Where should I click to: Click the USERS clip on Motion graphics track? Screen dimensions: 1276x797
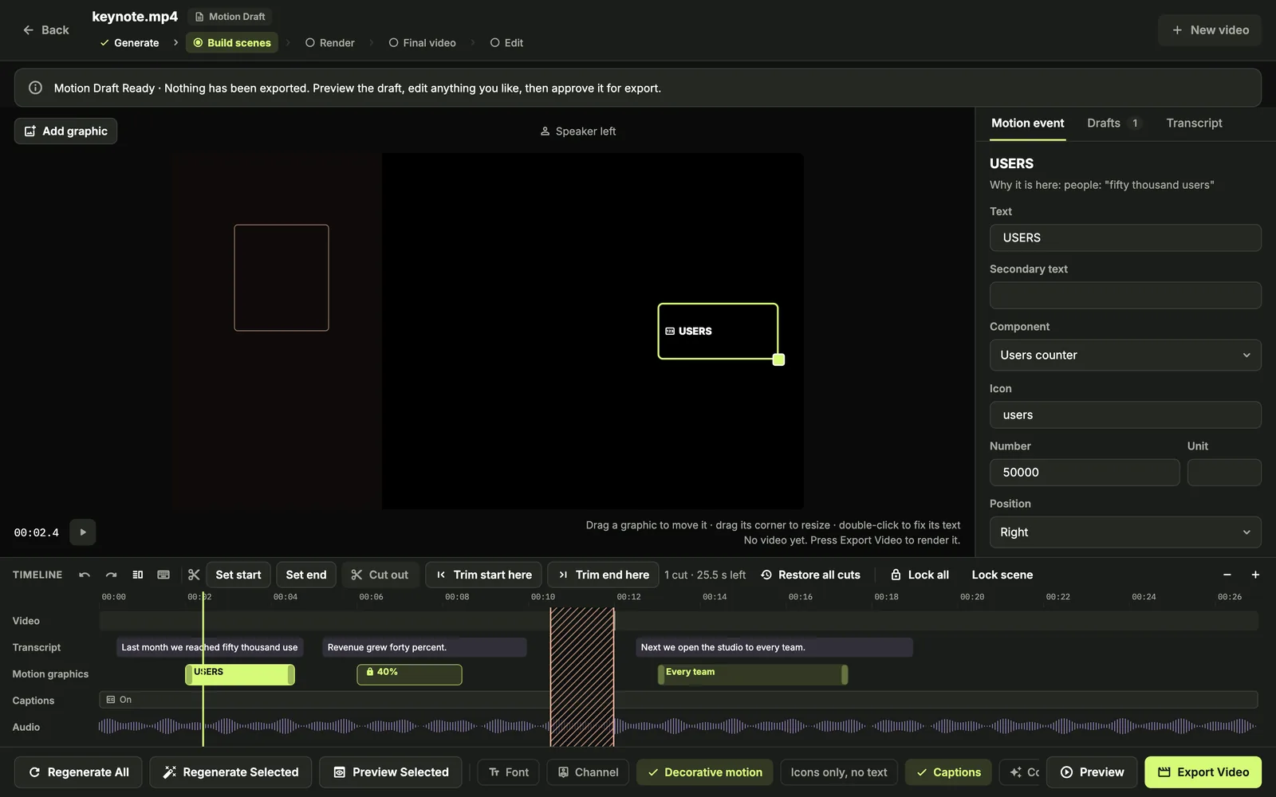point(240,674)
